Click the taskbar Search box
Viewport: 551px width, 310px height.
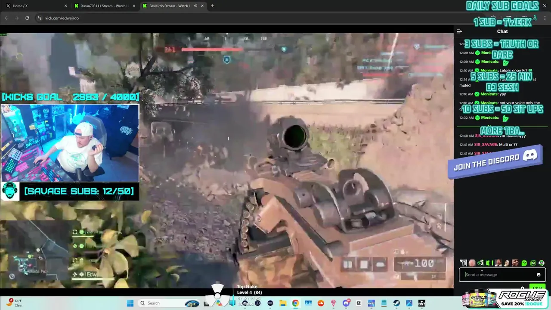(169, 303)
